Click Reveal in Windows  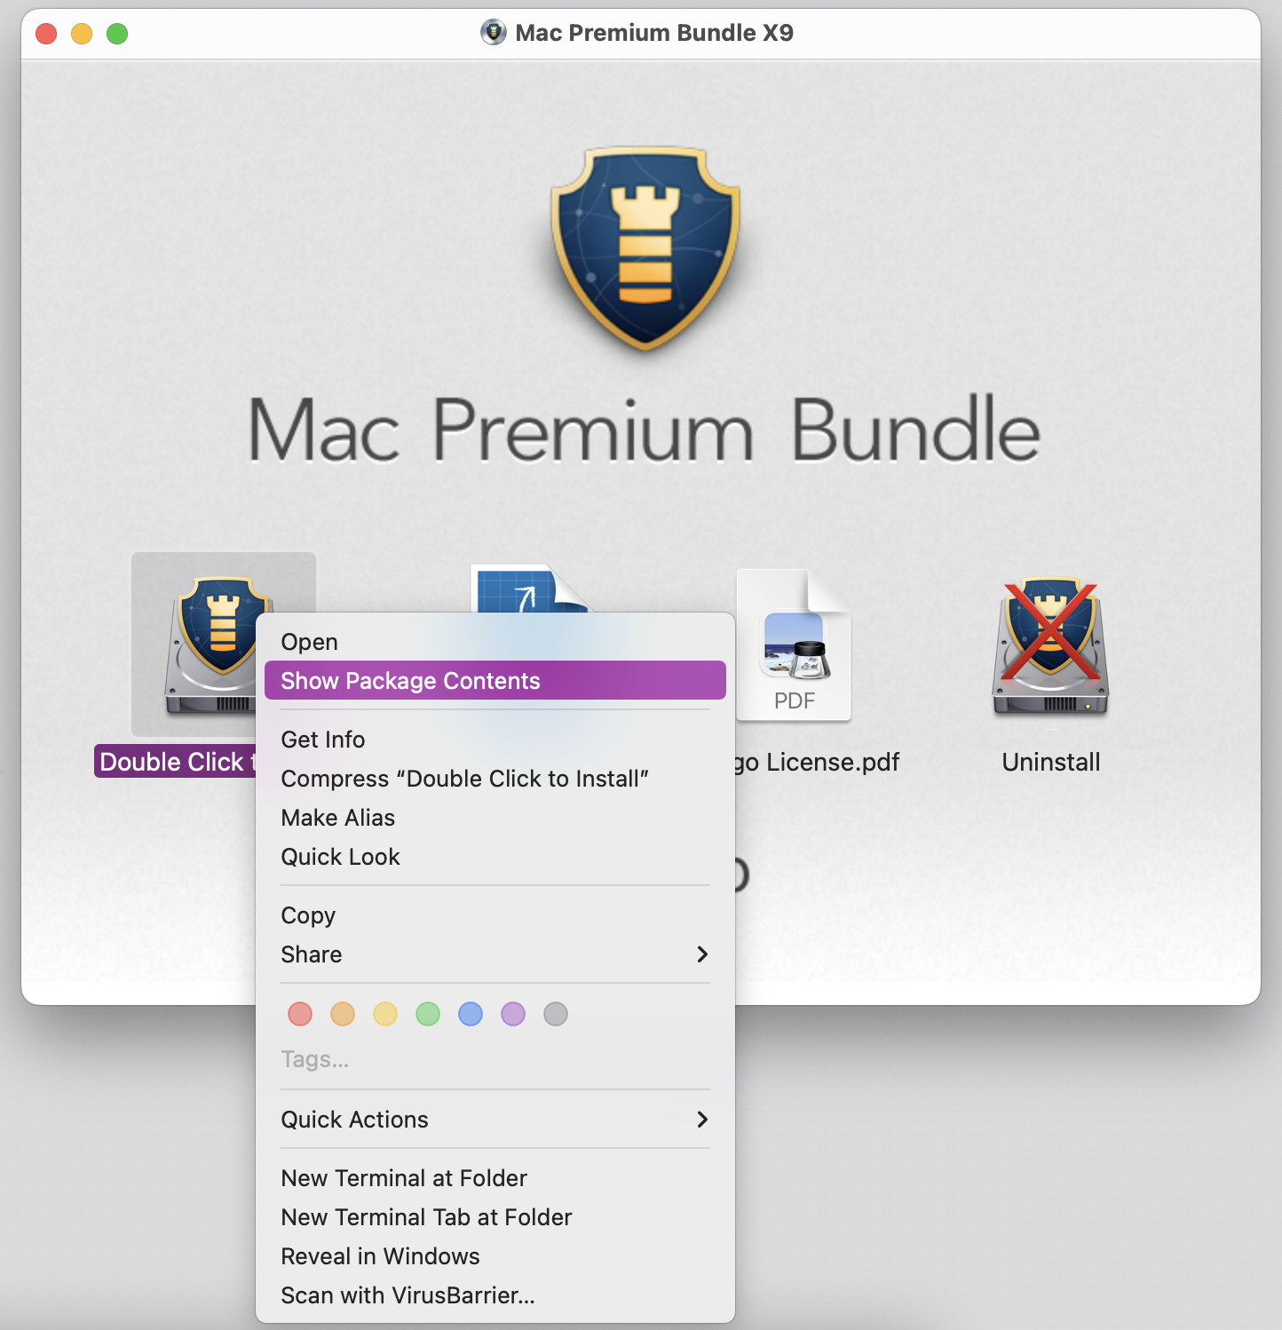tap(495, 1256)
